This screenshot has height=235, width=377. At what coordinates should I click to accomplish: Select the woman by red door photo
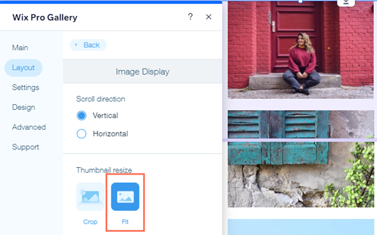coord(301,50)
